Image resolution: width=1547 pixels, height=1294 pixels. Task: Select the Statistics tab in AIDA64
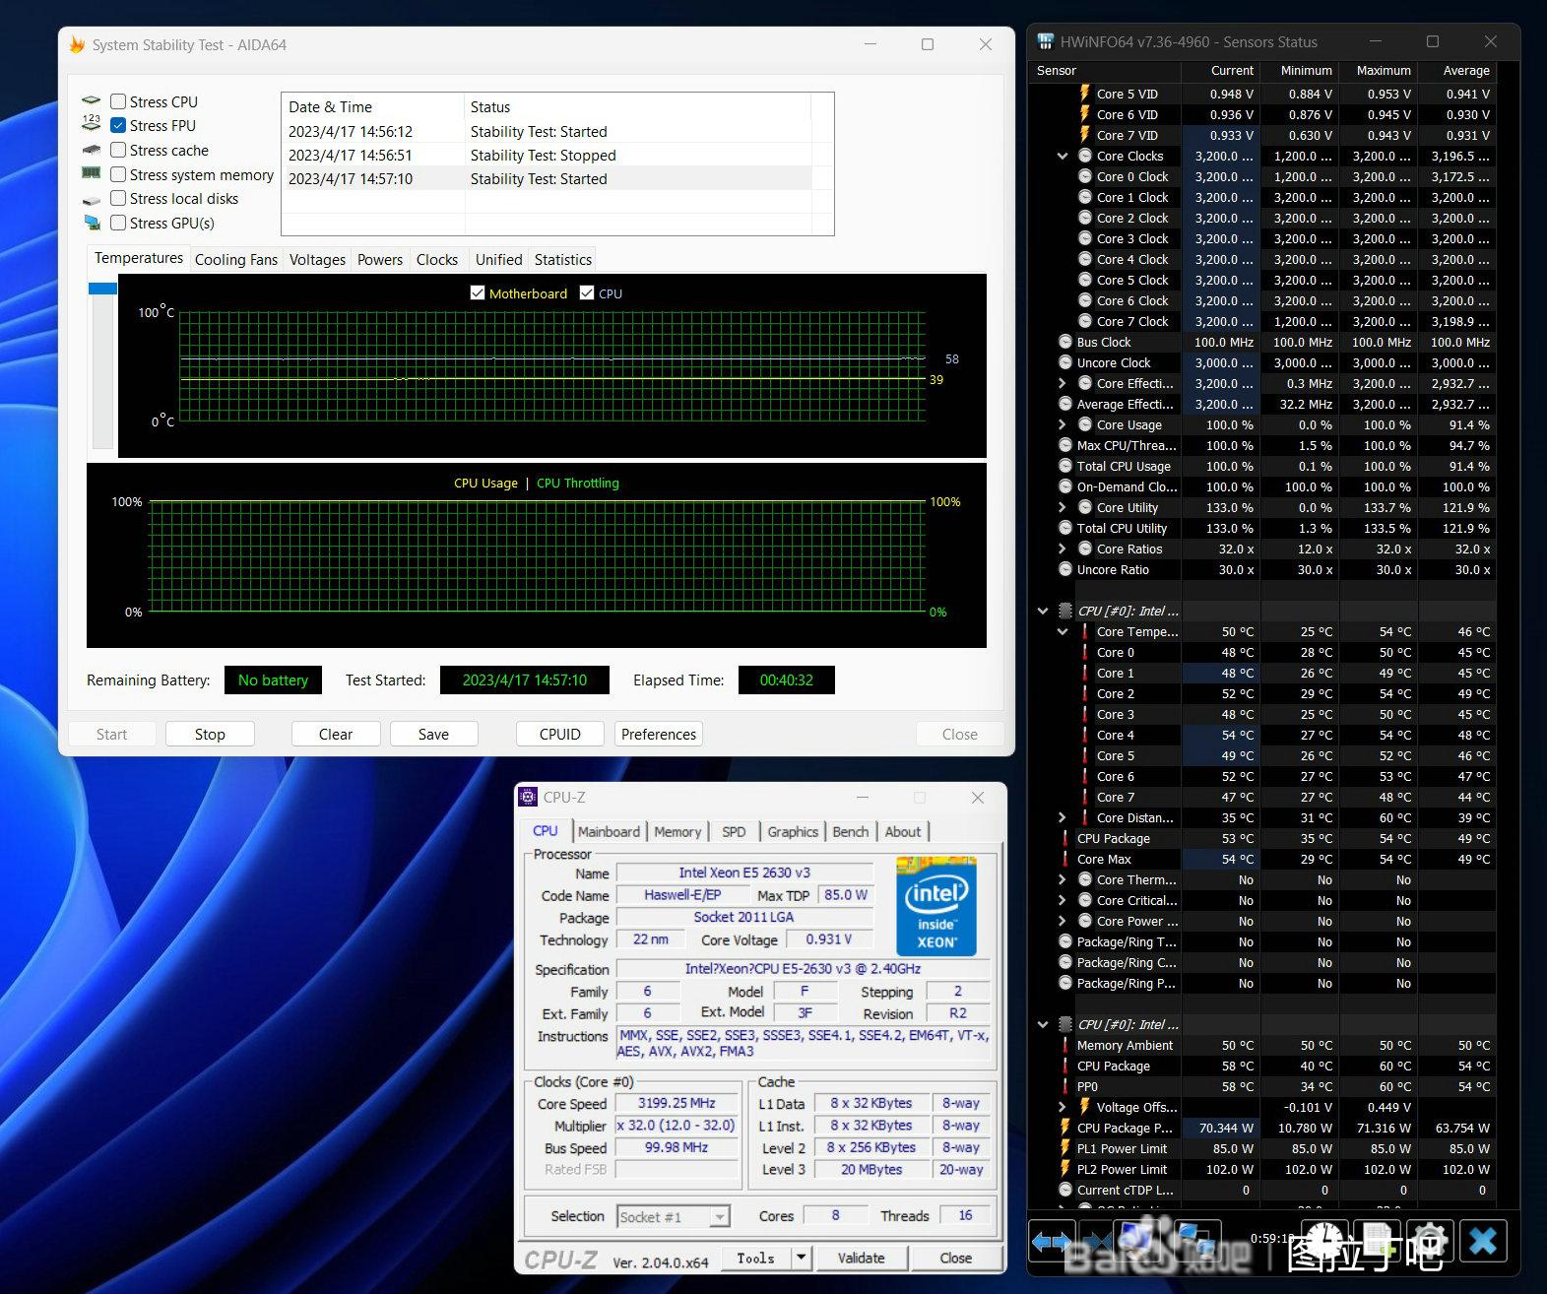pyautogui.click(x=563, y=259)
